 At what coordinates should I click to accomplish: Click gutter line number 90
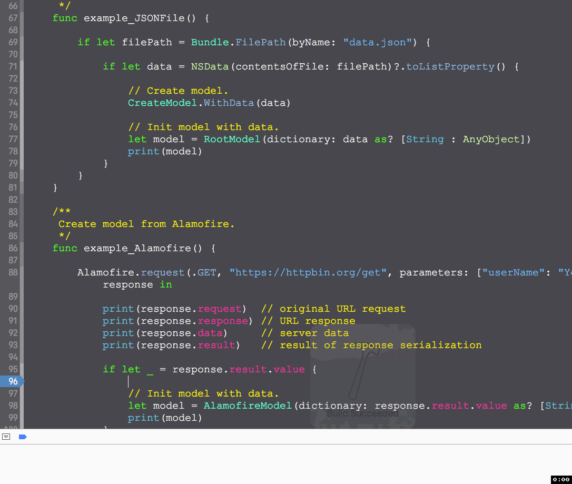(13, 309)
